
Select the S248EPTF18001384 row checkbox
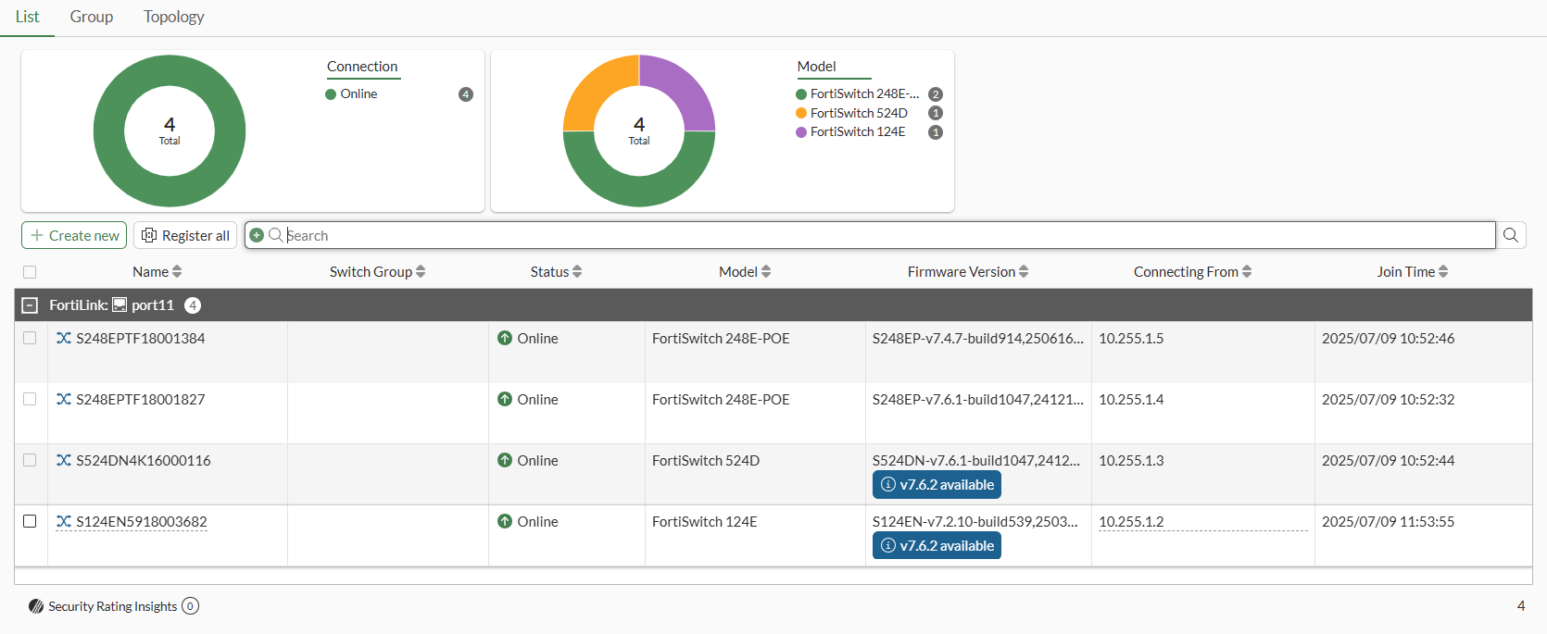coord(30,338)
